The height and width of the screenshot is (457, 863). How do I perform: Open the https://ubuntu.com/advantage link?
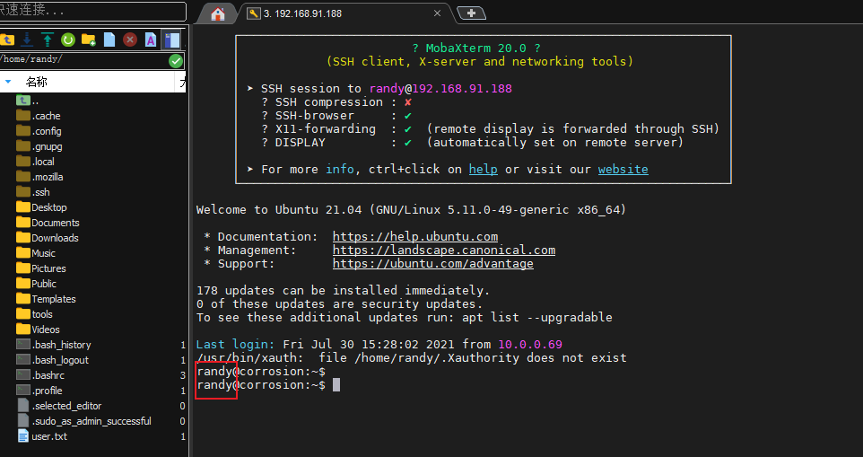433,264
